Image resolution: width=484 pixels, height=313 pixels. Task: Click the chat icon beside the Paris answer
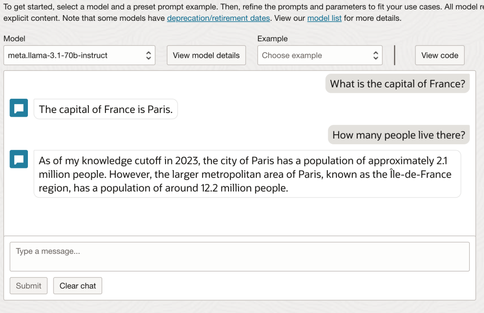[x=19, y=108]
